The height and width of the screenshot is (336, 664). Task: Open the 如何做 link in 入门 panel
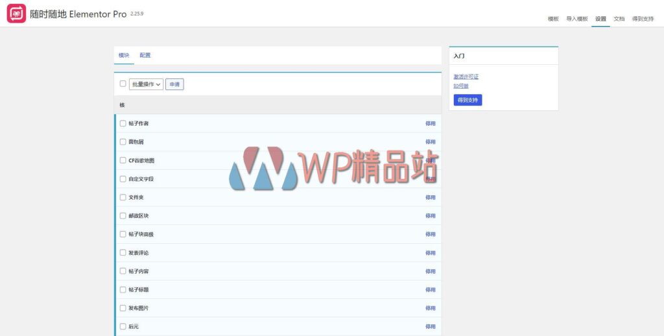click(x=461, y=86)
